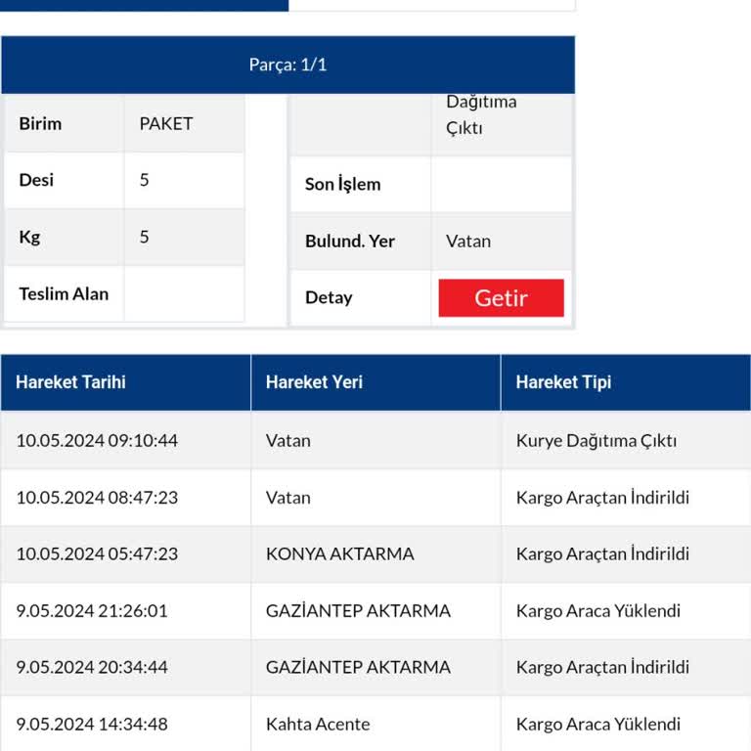Click the 10.05.2024 05:47:23 date entry

pyautogui.click(x=97, y=553)
